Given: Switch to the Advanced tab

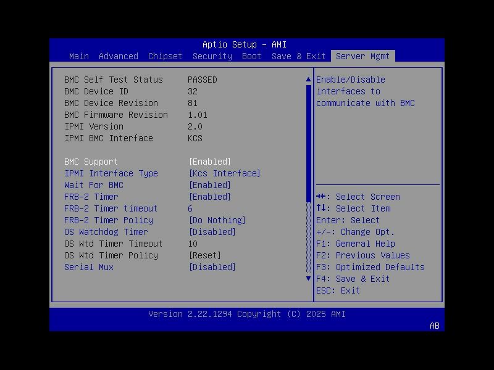Looking at the screenshot, I should coord(119,56).
